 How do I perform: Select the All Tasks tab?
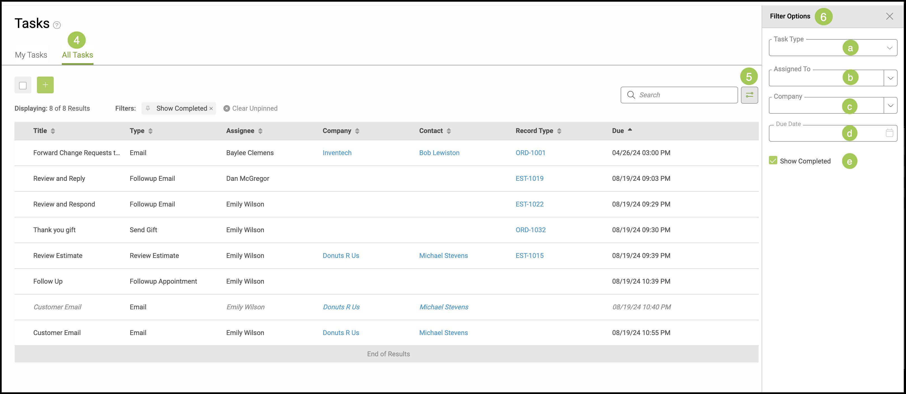pos(78,55)
